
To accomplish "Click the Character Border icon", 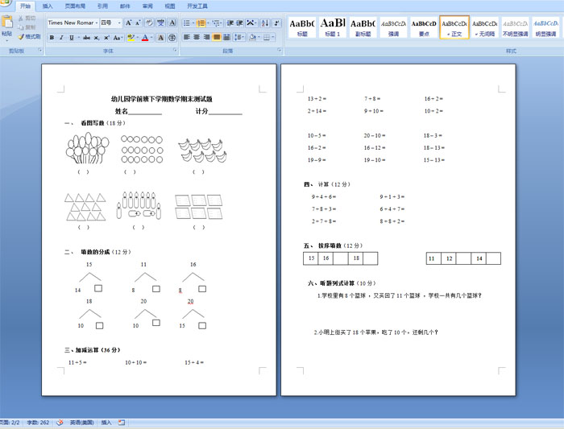I will click(x=172, y=23).
